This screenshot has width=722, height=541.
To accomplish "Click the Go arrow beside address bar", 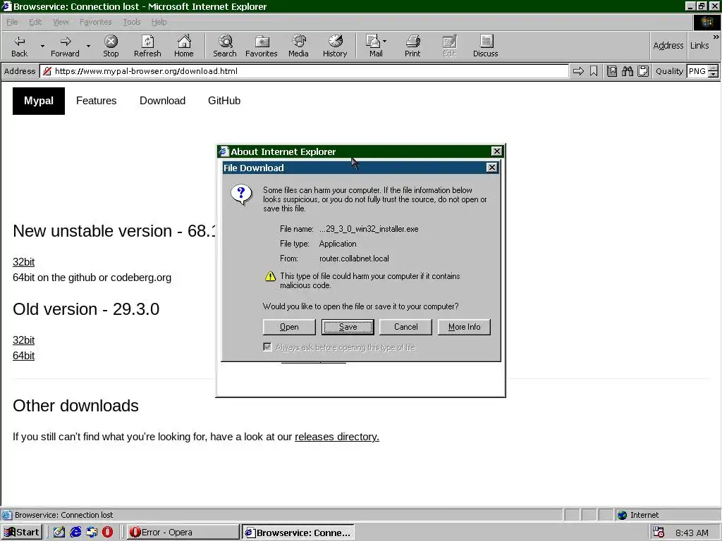I will pos(578,71).
